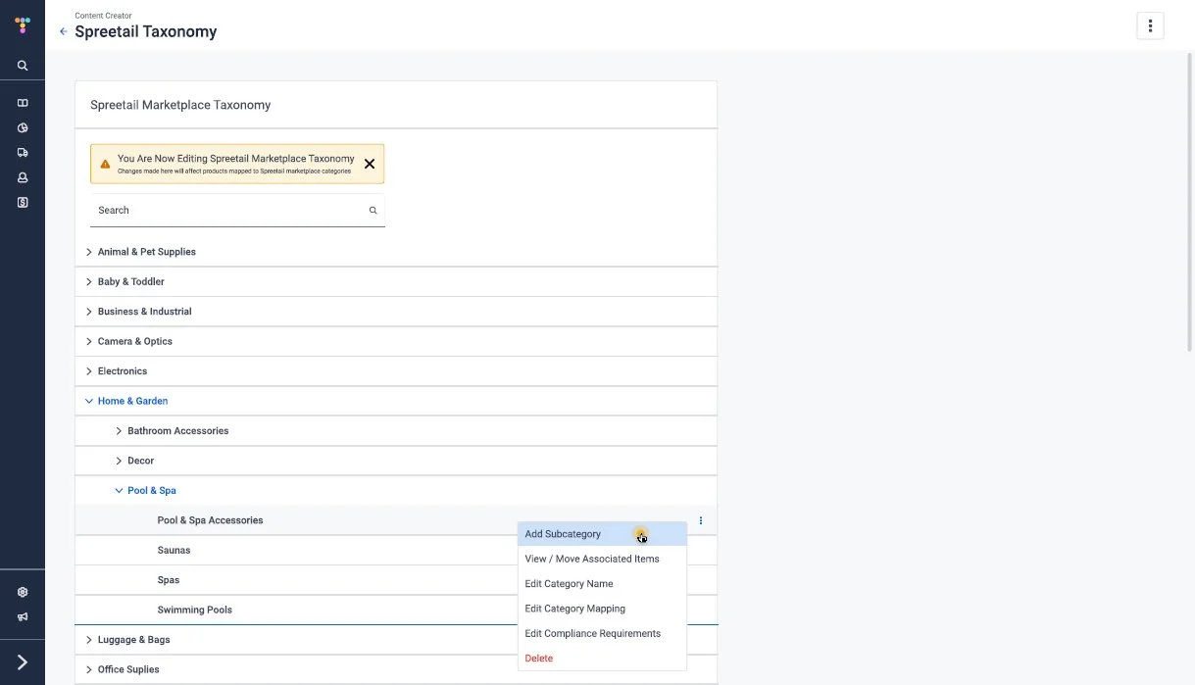Click the page's vertical scrollbar
Image resolution: width=1195 pixels, height=685 pixels.
click(x=1190, y=201)
